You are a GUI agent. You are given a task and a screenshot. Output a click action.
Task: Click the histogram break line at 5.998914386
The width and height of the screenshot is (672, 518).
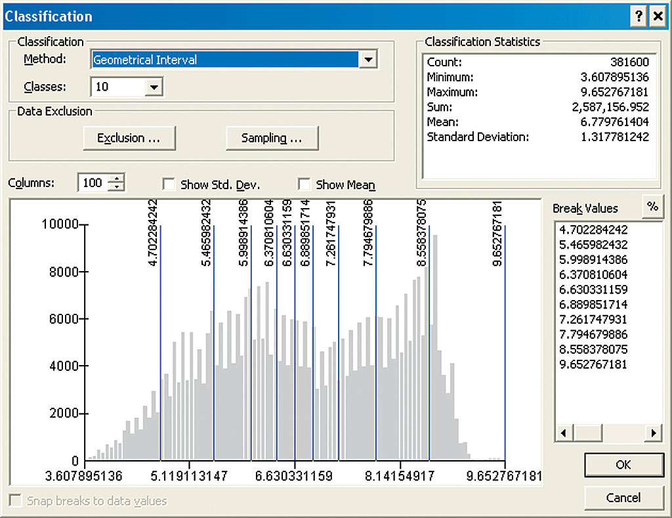pyautogui.click(x=251, y=343)
